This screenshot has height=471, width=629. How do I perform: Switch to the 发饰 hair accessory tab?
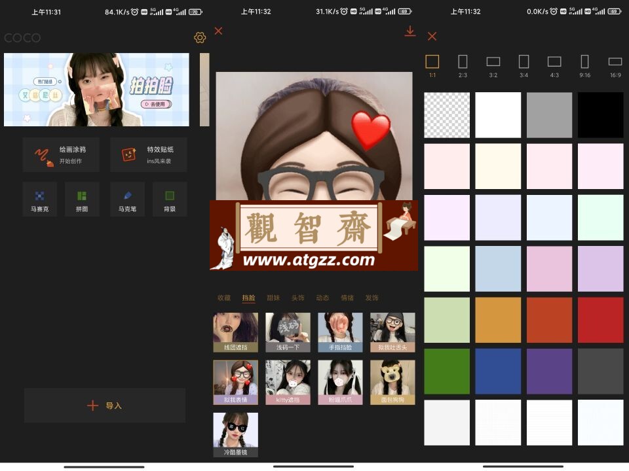pyautogui.click(x=372, y=298)
